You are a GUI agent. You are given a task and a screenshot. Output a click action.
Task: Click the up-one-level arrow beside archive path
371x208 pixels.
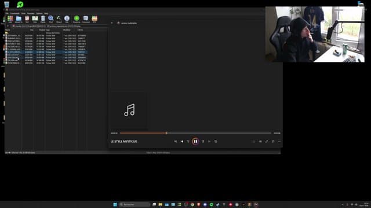point(8,26)
